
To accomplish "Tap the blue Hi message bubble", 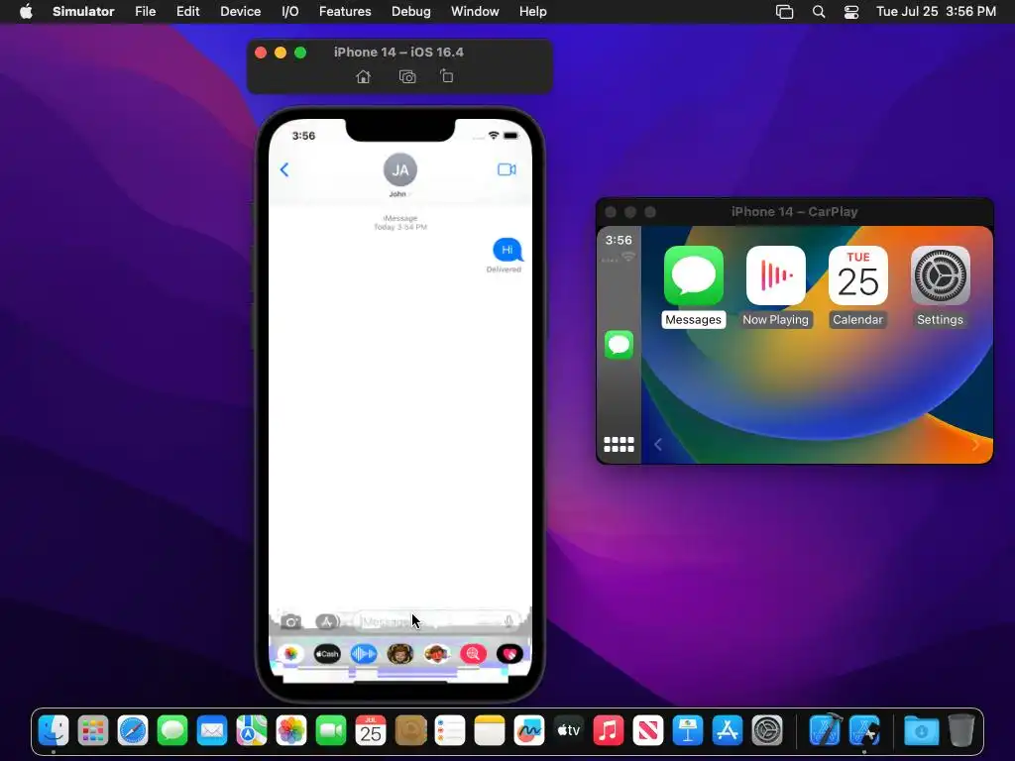I will click(507, 250).
